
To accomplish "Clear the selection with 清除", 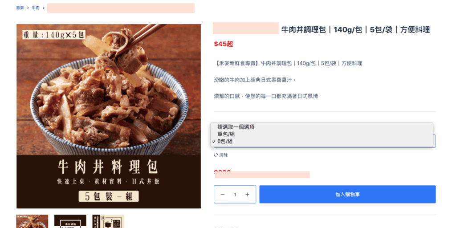I will [x=224, y=155].
